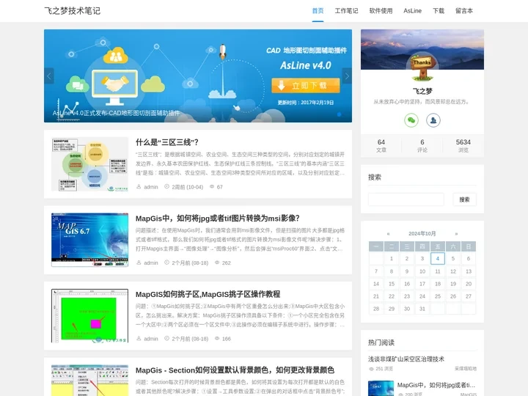Click the user profile icon under 飞之梦
The width and height of the screenshot is (528, 396).
[433, 120]
